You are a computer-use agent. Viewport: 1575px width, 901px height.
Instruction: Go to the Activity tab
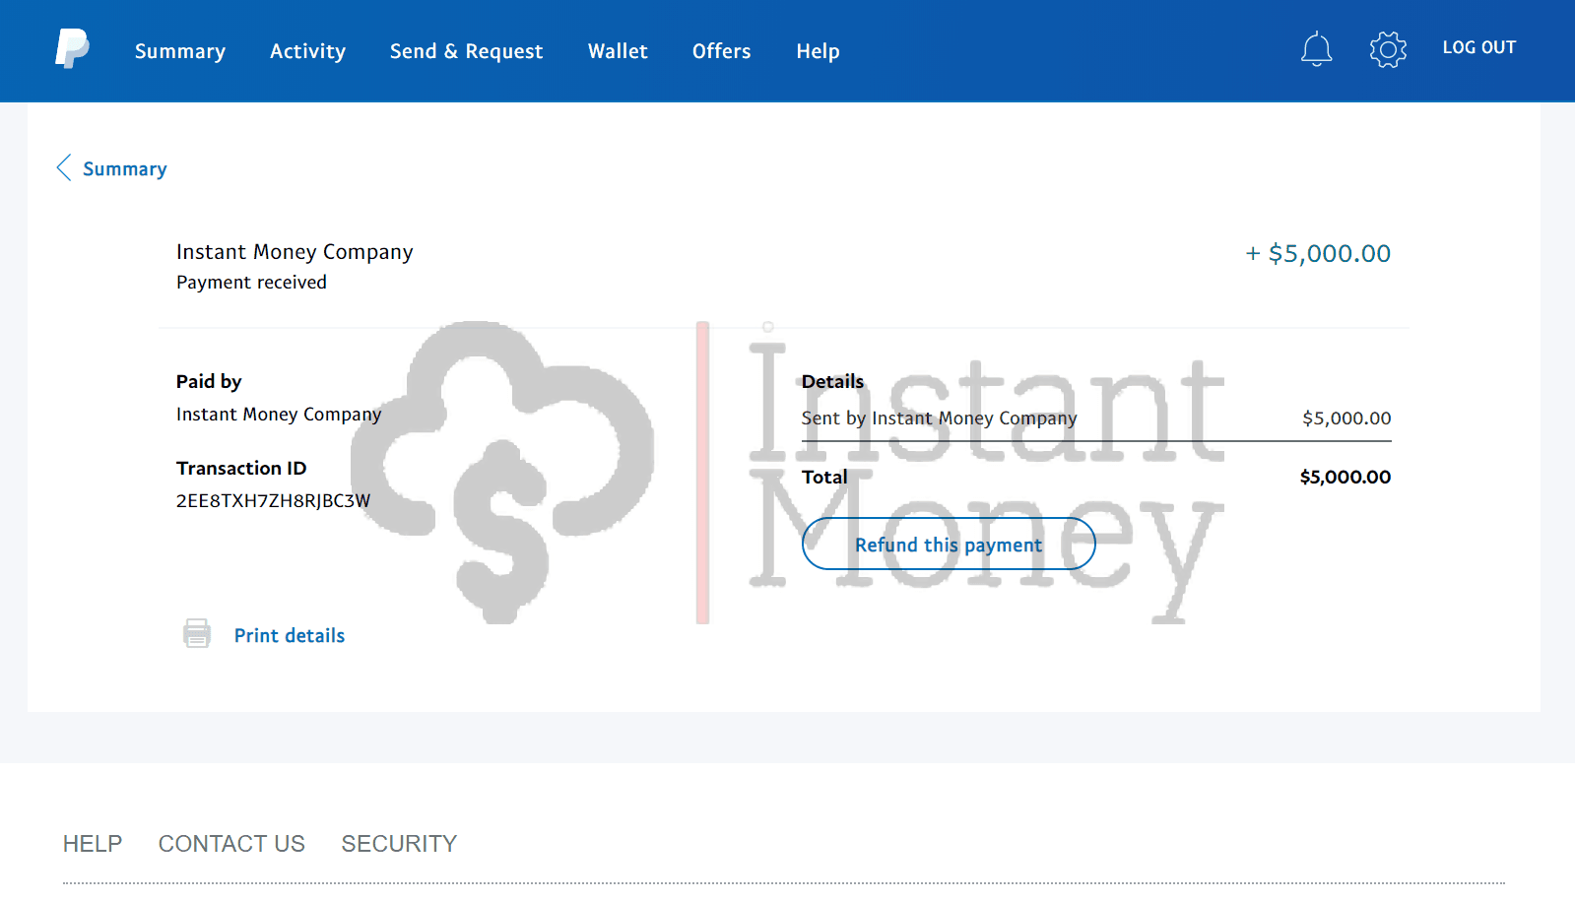pos(307,51)
